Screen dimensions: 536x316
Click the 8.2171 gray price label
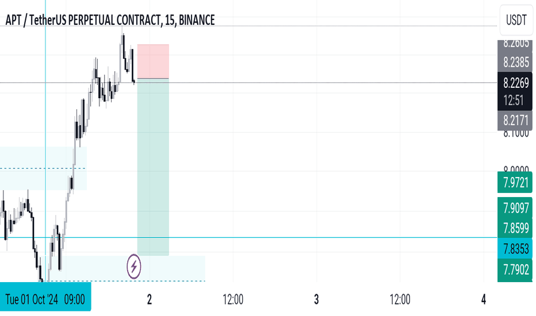click(x=515, y=120)
